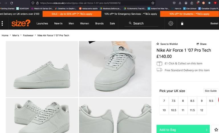Click the three-dot menu beside size? logo

(2, 23)
